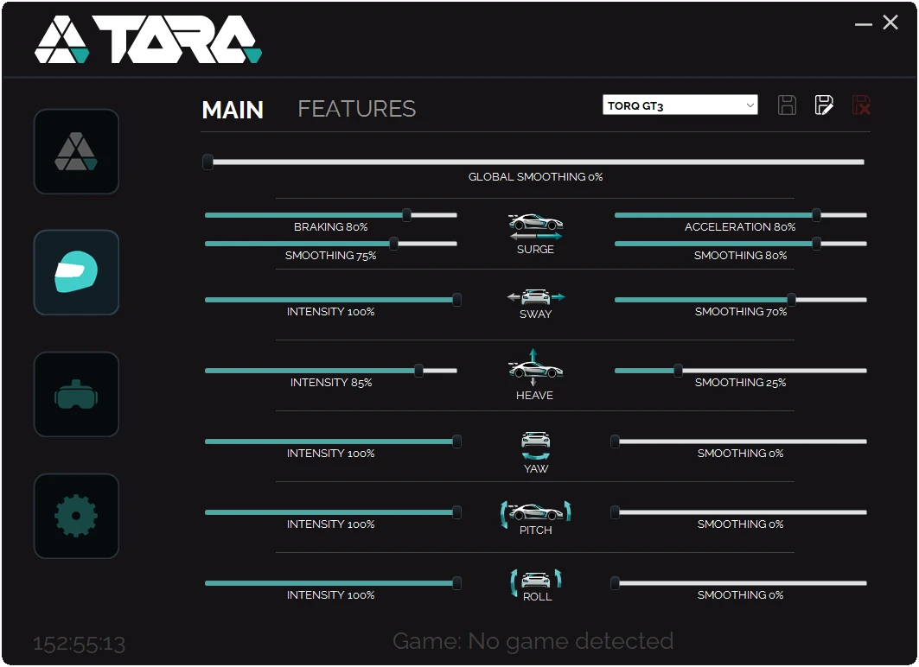This screenshot has width=919, height=667.
Task: Click the Sway Intensity 100% slider
Action: click(332, 300)
